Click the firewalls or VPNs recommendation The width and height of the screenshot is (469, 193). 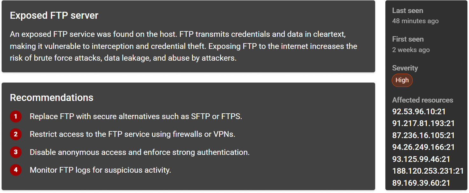[x=132, y=134]
